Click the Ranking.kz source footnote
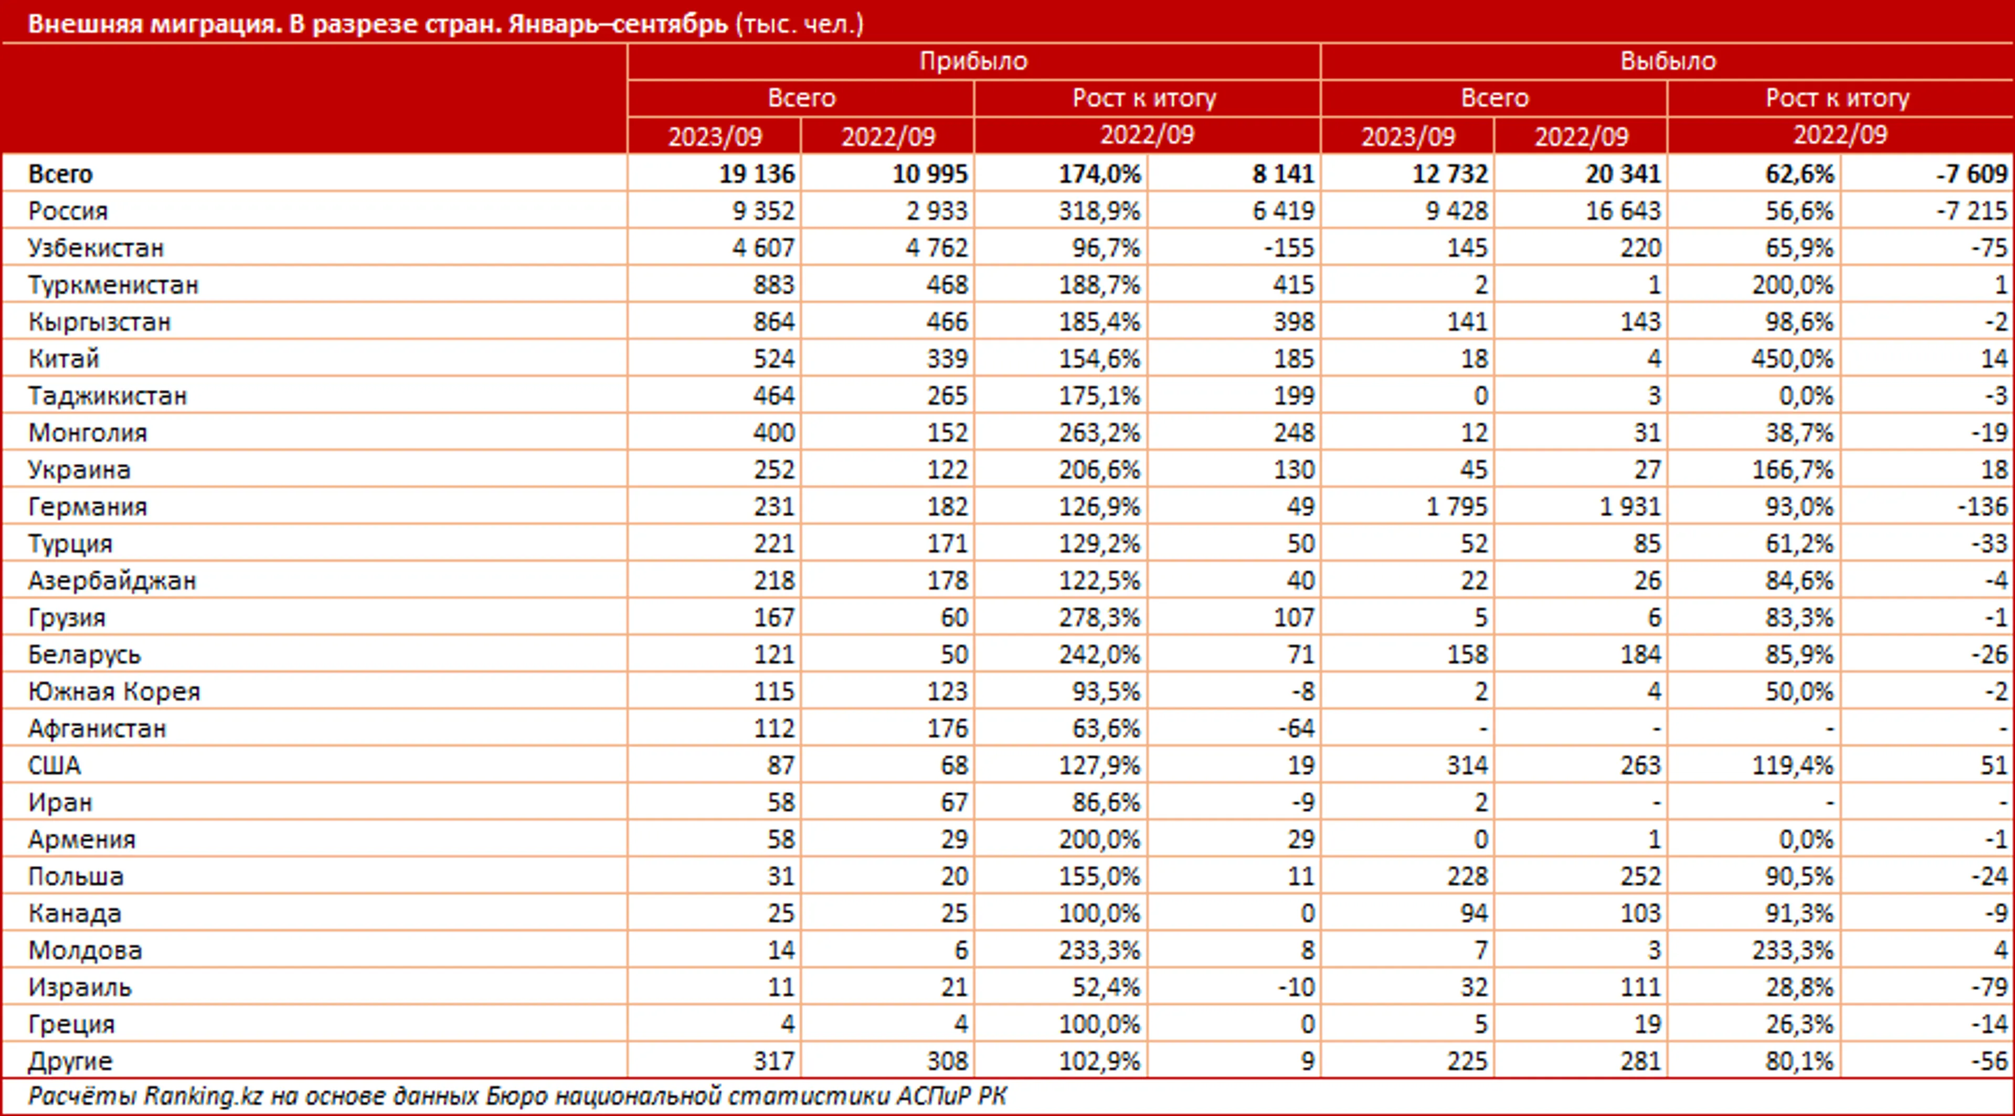This screenshot has height=1116, width=2015. pos(516,1096)
